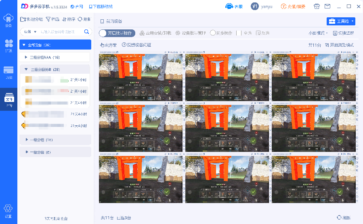Select device row with red status tag
Image resolution: width=363 pixels, height=224 pixels.
click(x=55, y=91)
